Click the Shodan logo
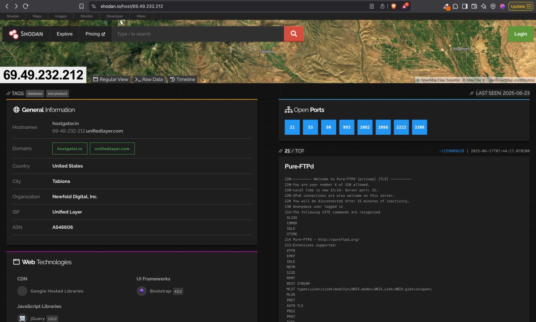 coord(26,34)
